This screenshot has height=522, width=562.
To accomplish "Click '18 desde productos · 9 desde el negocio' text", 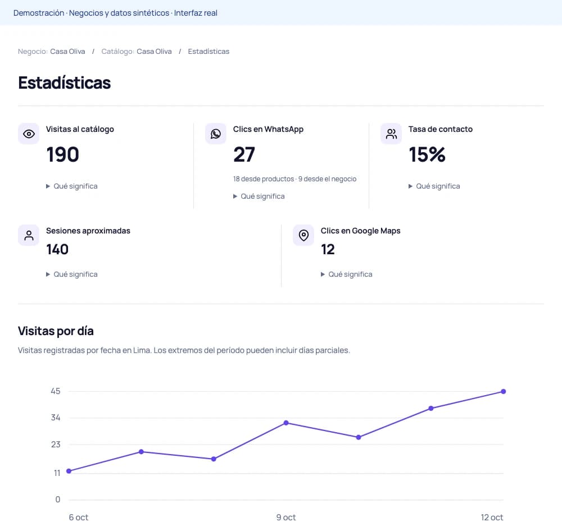I will 294,178.
